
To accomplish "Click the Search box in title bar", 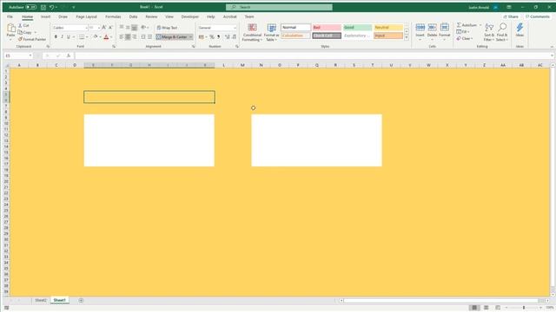I will pyautogui.click(x=279, y=7).
